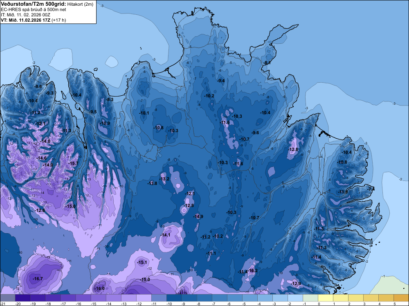Image resolution: width=409 pixels, height=306 pixels.
Task: Click the -14.1 temperature label
Action: (165, 235)
